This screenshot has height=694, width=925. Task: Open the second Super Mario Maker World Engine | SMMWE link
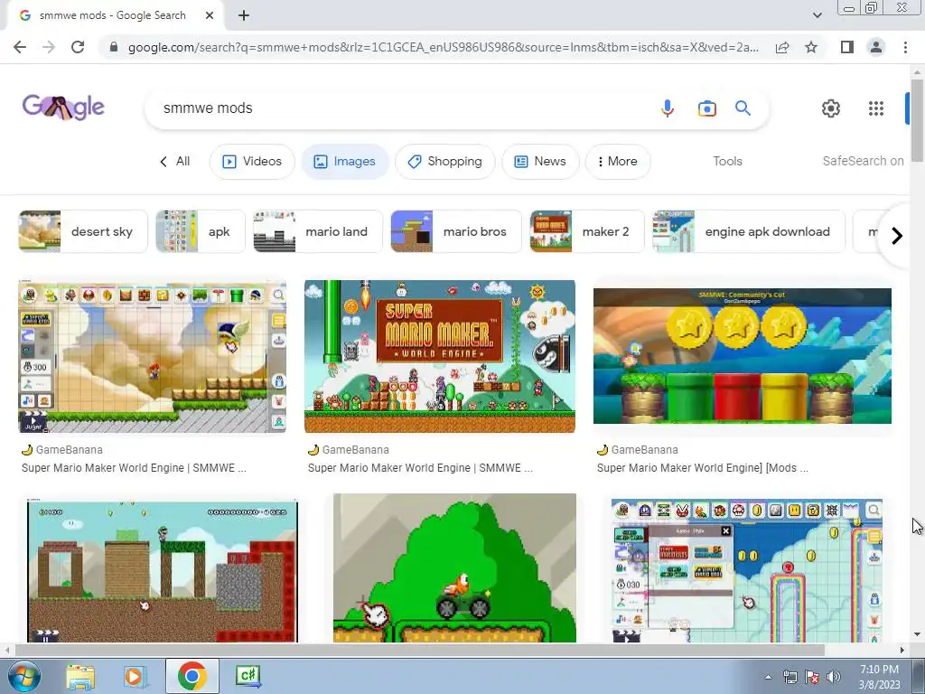tap(420, 468)
